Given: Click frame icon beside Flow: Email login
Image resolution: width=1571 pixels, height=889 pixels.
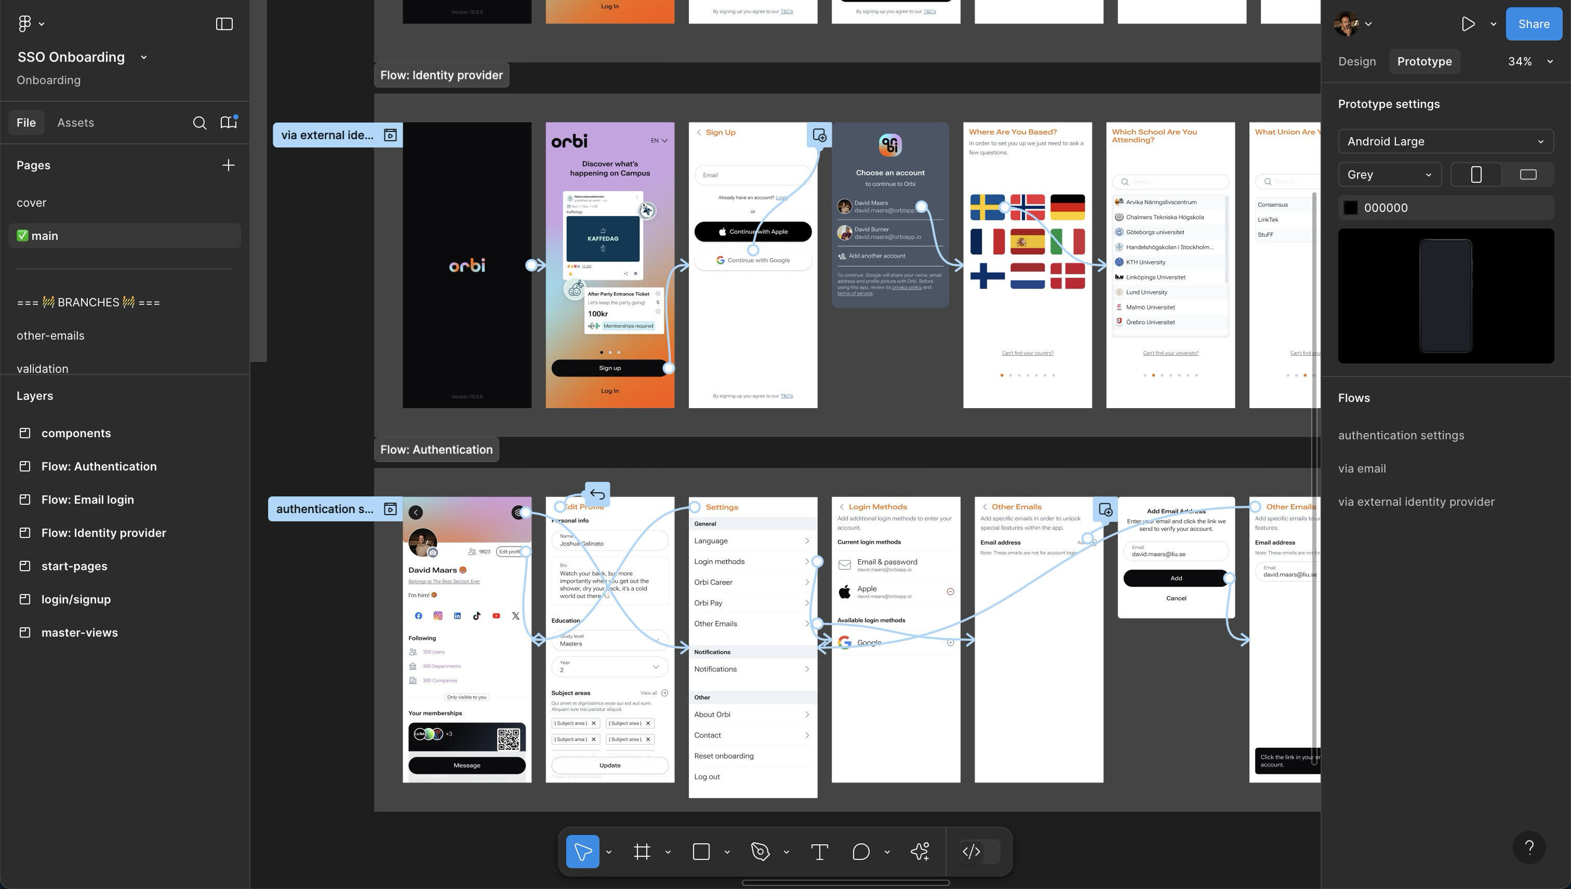Looking at the screenshot, I should tap(25, 500).
